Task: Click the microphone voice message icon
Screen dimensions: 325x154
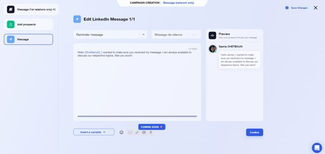Action: 151,132
